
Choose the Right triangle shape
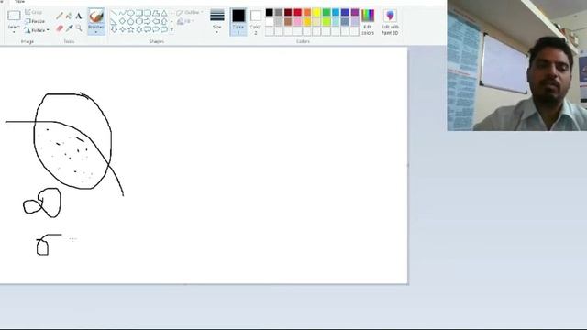(x=114, y=21)
